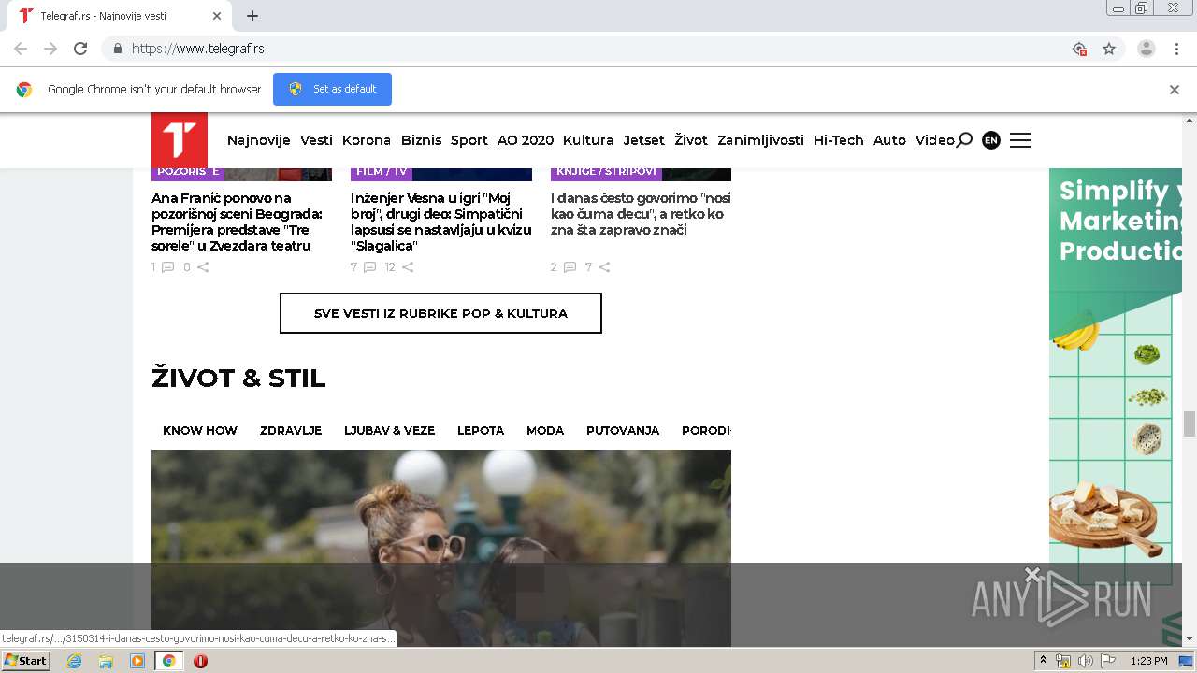Open the Hi-Tech section

point(839,140)
